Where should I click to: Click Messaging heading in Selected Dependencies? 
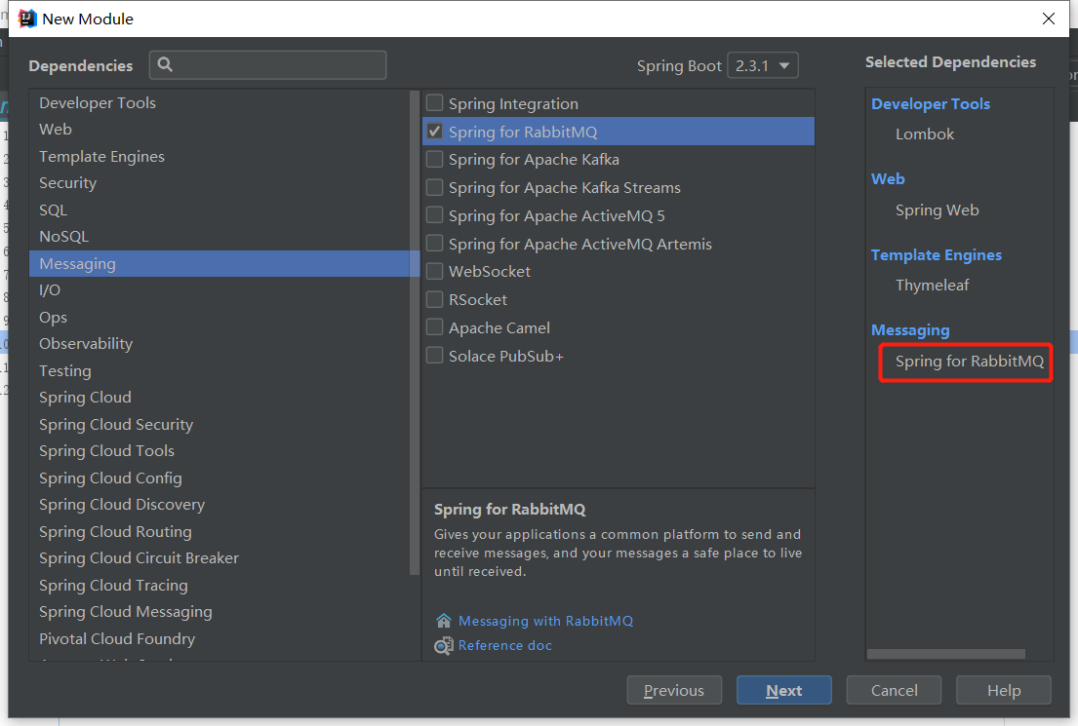(x=910, y=330)
